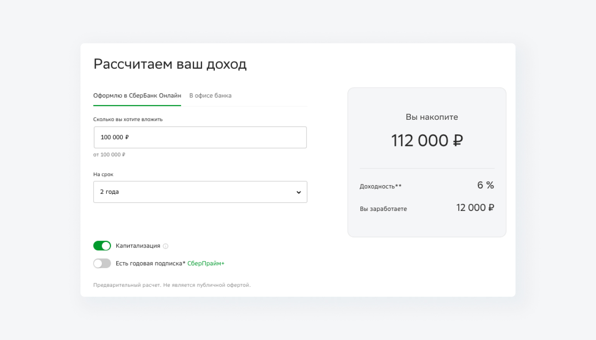The image size is (596, 340).
Task: Select the Доходность** label
Action: [x=380, y=186]
